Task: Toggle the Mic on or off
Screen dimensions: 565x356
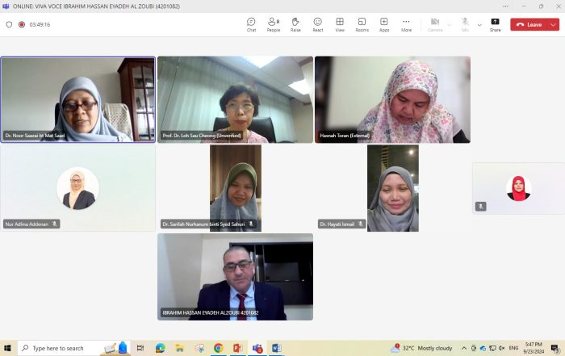Action: tap(466, 24)
